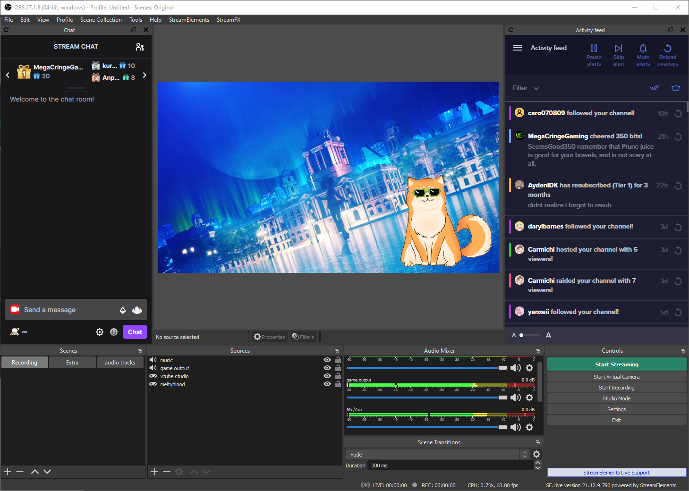Open bits cheer icon in chat box
The height and width of the screenshot is (491, 689).
[x=123, y=310]
